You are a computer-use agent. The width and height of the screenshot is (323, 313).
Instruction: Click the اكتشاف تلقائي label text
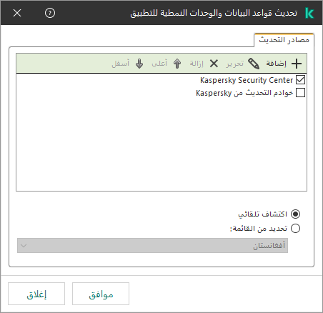point(263,214)
